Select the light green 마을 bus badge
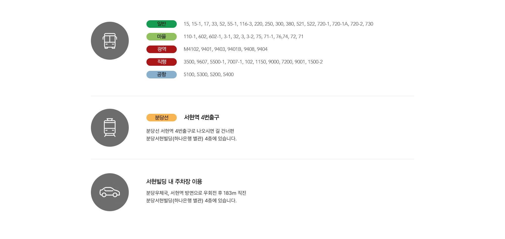505x239 pixels. pyautogui.click(x=162, y=37)
